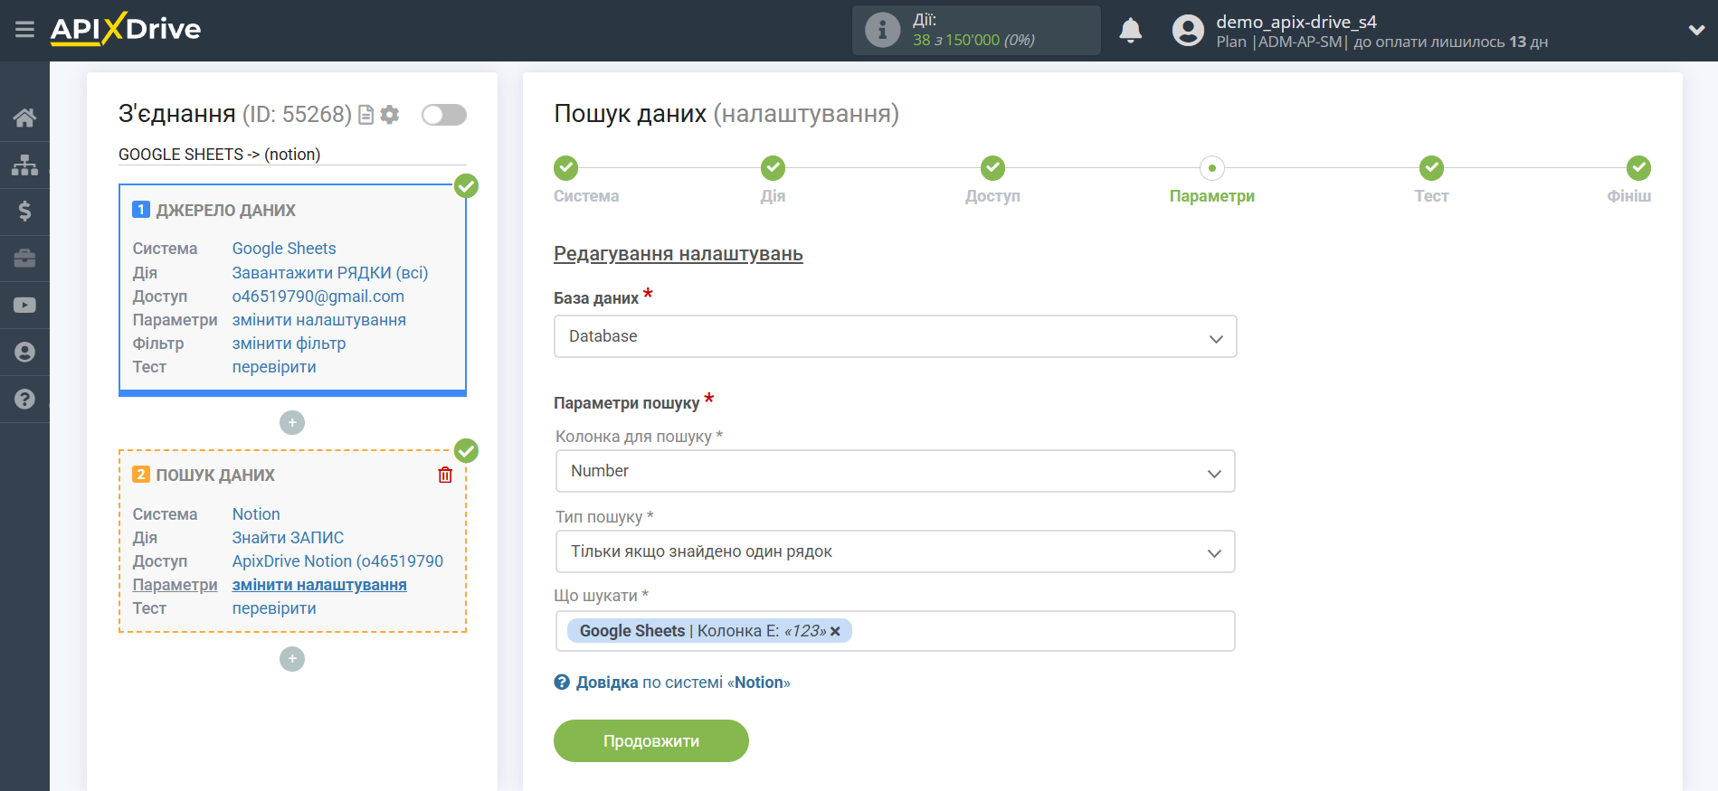This screenshot has height=791, width=1718.
Task: Expand account menu chevron
Action: click(1696, 30)
